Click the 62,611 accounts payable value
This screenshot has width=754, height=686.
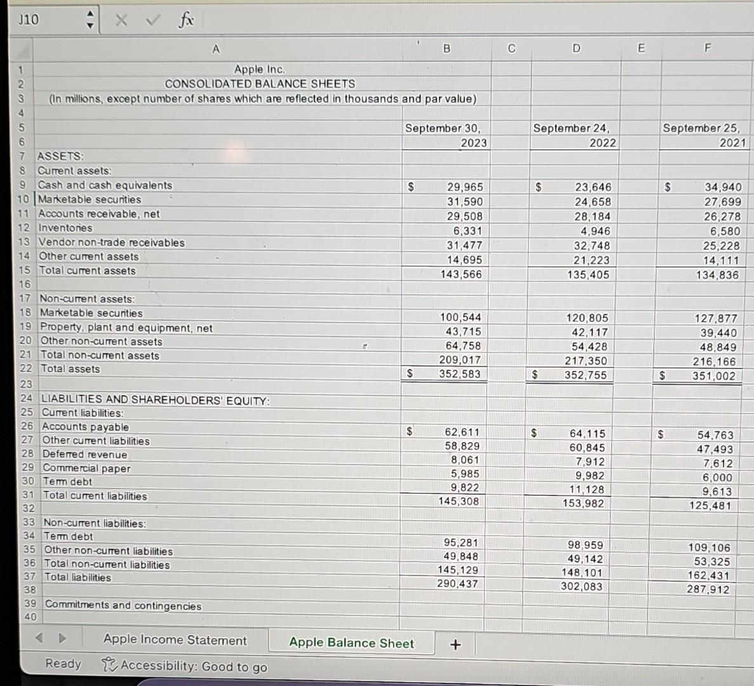462,432
